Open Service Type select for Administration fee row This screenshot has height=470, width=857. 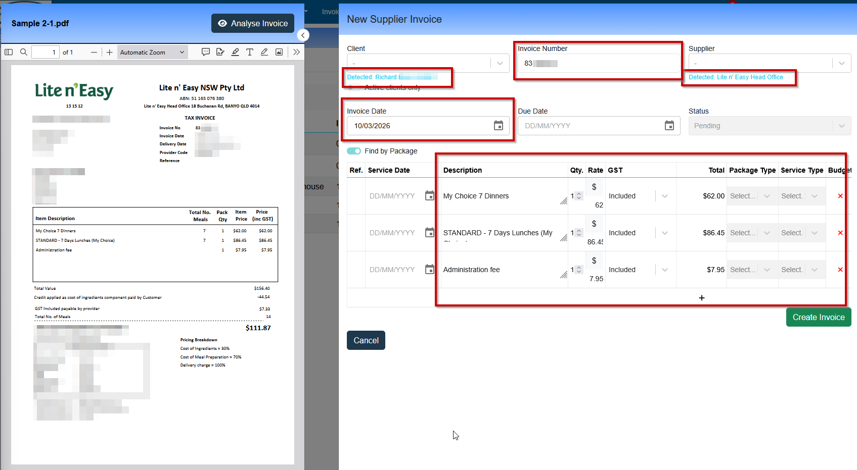point(802,270)
